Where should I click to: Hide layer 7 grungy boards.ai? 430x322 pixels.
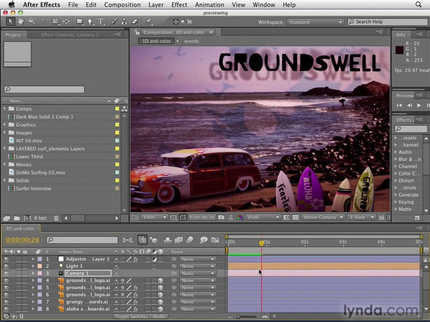[x=6, y=302]
